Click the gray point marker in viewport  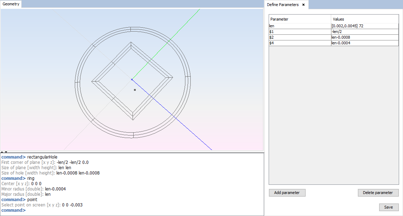click(x=135, y=90)
